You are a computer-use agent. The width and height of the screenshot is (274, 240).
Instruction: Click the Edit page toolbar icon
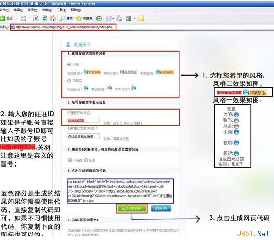[x=129, y=18]
